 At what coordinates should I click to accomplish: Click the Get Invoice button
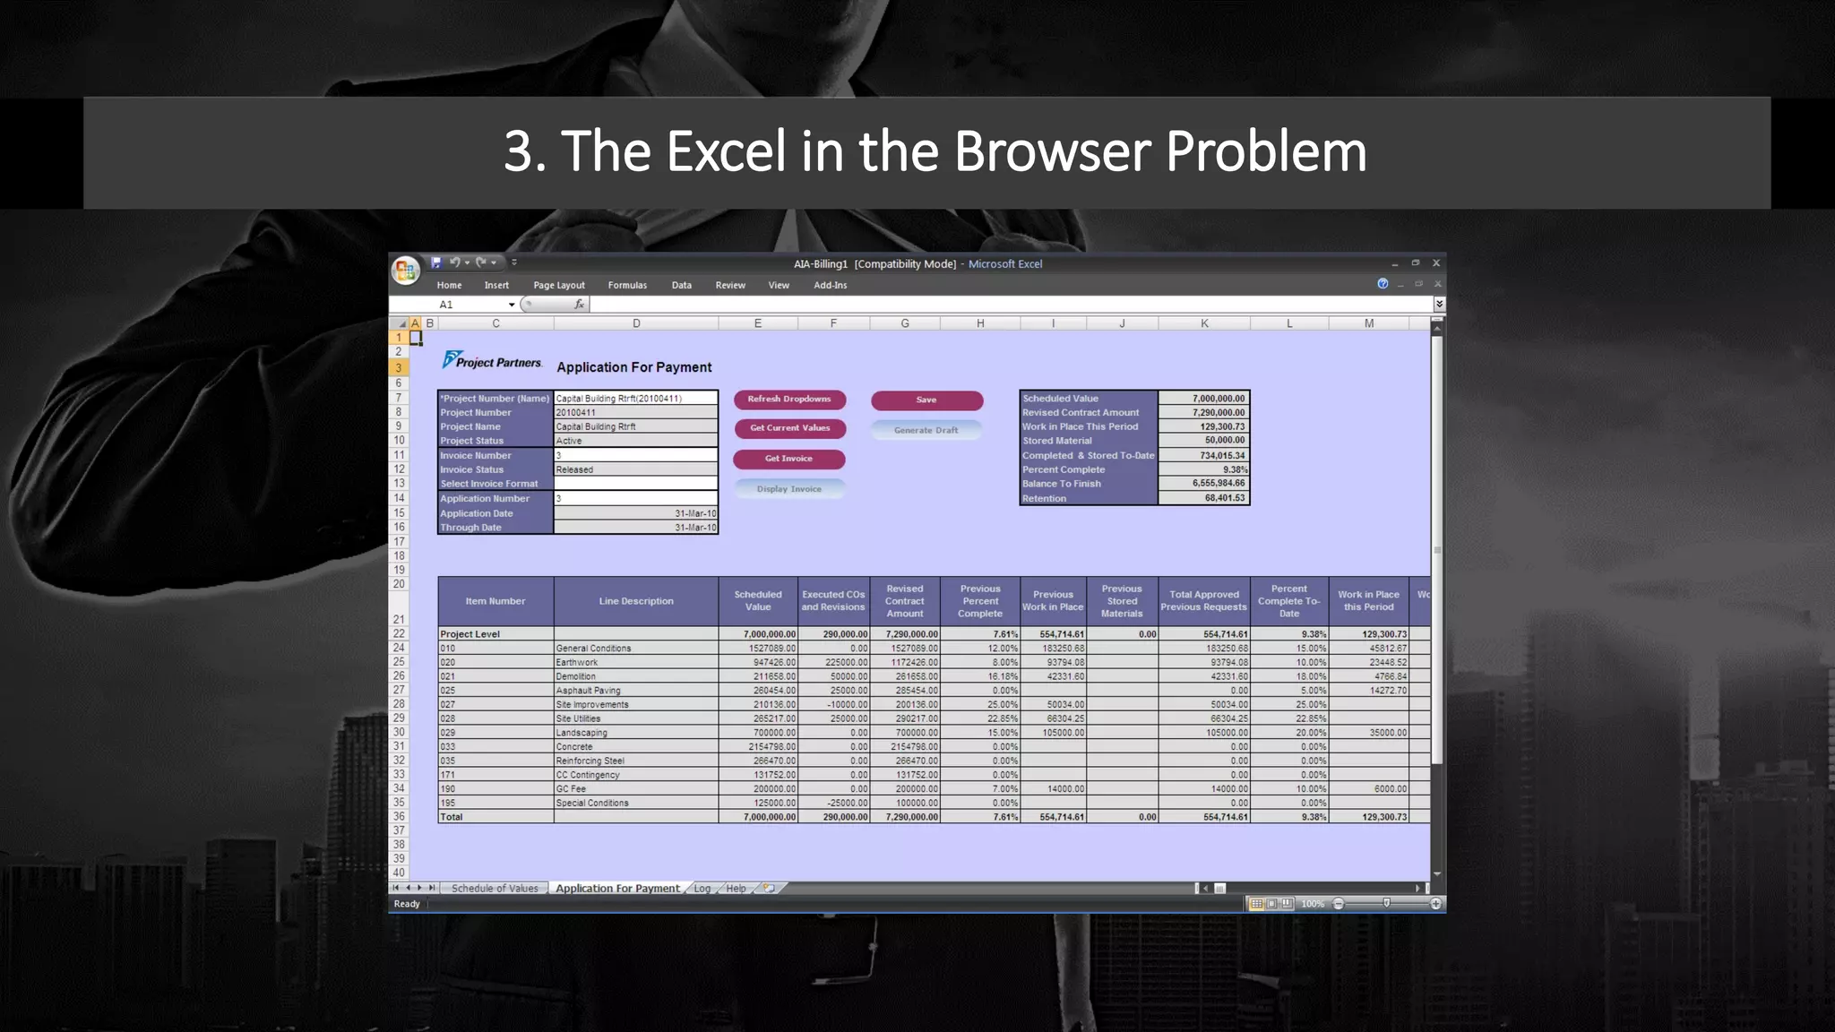coord(789,459)
